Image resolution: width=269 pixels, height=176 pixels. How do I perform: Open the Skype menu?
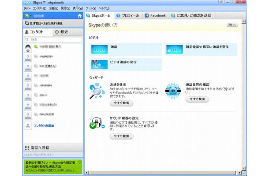coord(27,8)
